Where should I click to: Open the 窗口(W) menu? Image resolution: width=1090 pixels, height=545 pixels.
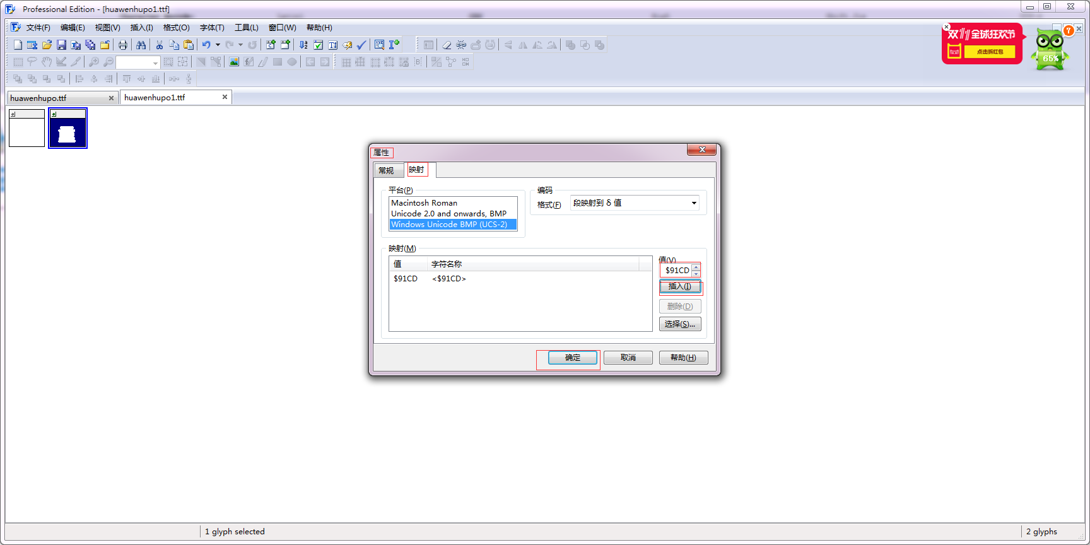282,28
